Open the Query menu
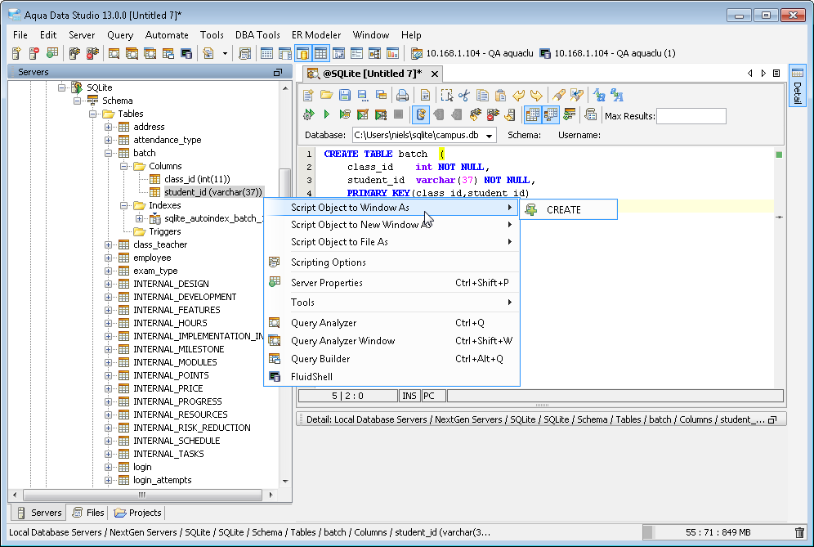 click(120, 35)
